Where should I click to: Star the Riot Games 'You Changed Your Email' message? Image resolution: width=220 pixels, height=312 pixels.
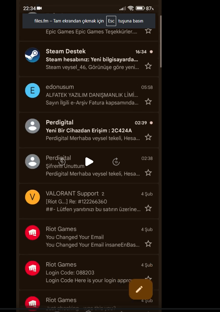[x=148, y=243]
